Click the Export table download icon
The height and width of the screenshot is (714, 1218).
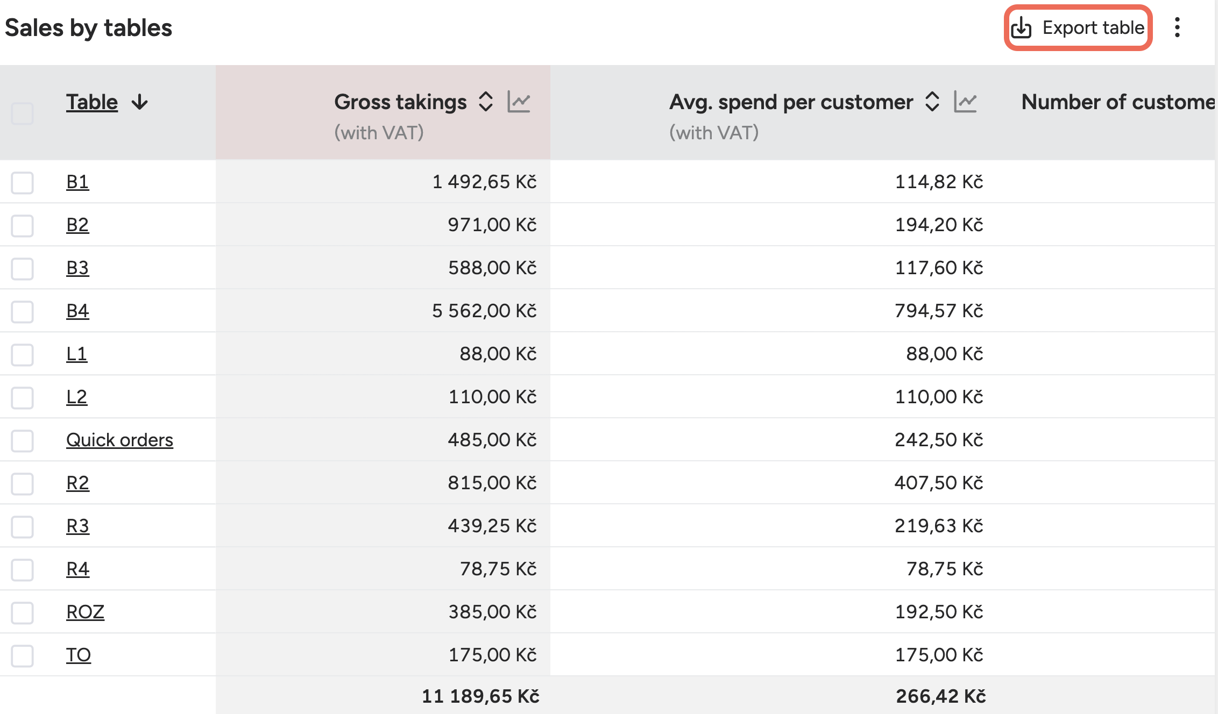(1021, 28)
